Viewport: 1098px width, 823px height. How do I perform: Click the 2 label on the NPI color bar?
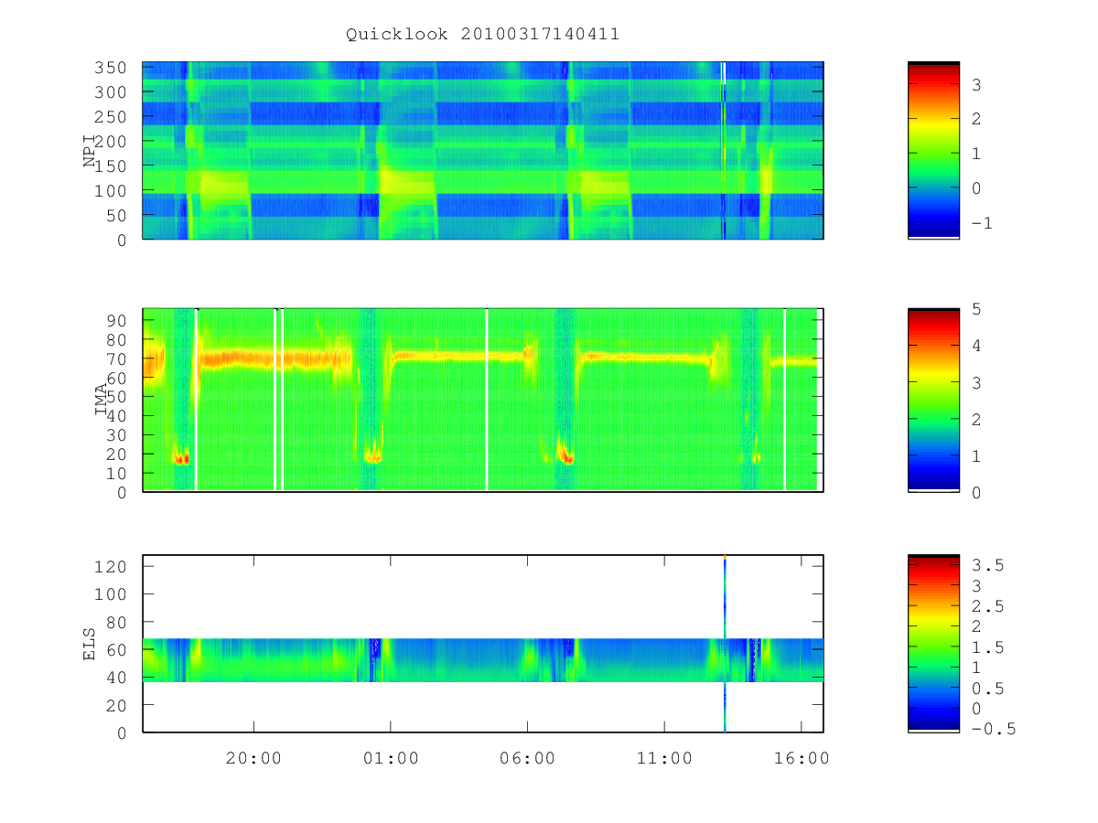[x=975, y=120]
